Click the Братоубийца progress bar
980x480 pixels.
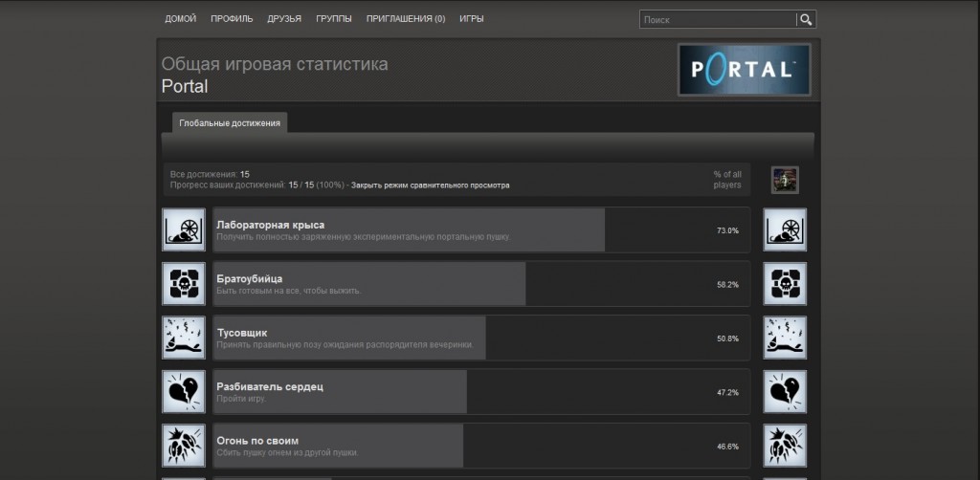click(x=481, y=284)
